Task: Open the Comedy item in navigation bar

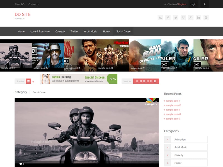Action: click(x=60, y=31)
